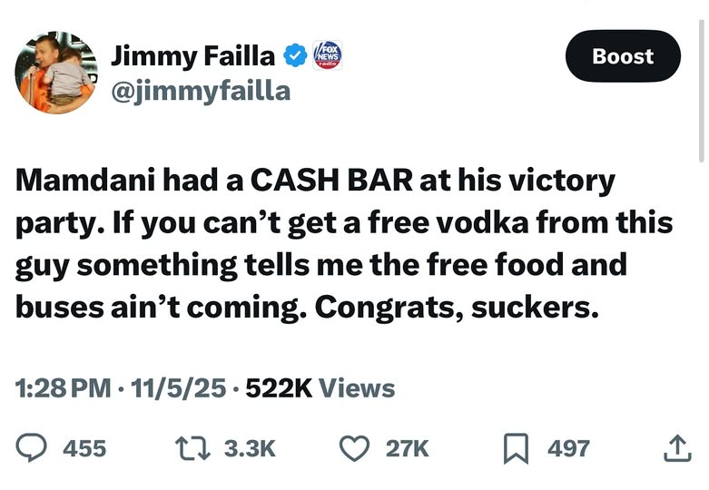Click the 27K likes count
Viewport: 709px width, 490px height.
(x=408, y=448)
